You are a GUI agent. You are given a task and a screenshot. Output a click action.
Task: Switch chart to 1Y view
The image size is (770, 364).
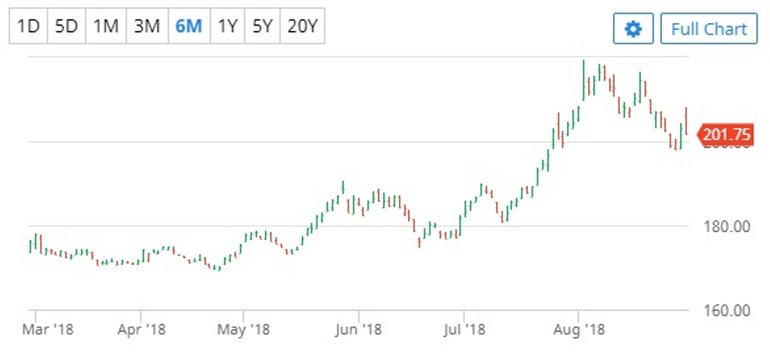click(x=227, y=26)
